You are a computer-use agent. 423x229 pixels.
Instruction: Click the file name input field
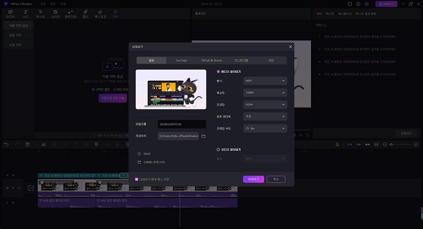tap(182, 124)
